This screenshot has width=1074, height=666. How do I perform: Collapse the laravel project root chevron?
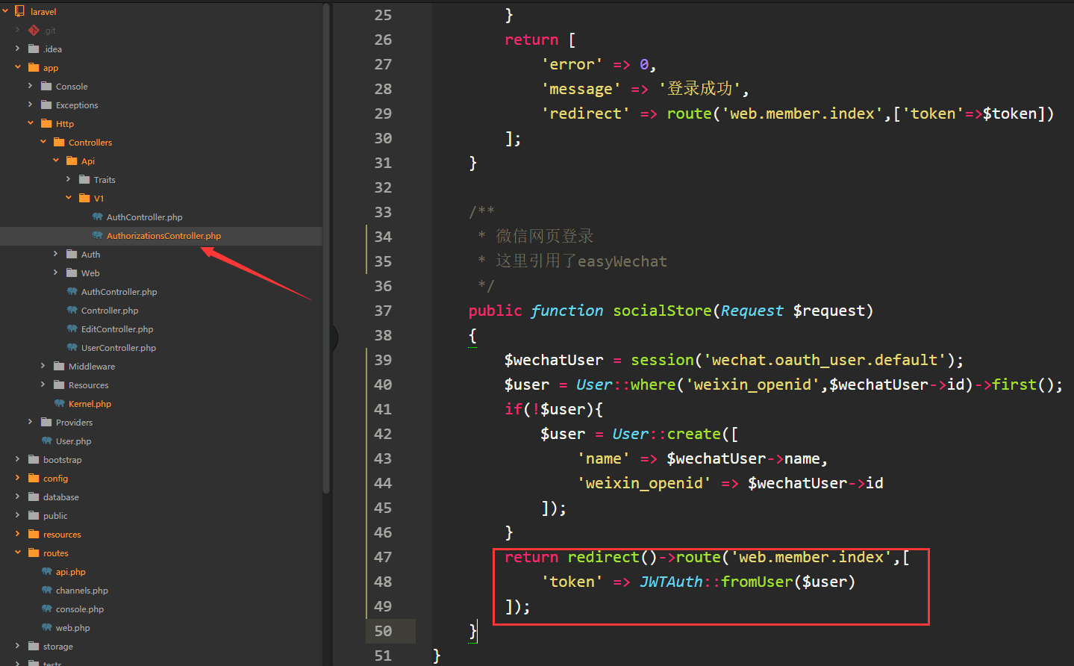[x=5, y=11]
